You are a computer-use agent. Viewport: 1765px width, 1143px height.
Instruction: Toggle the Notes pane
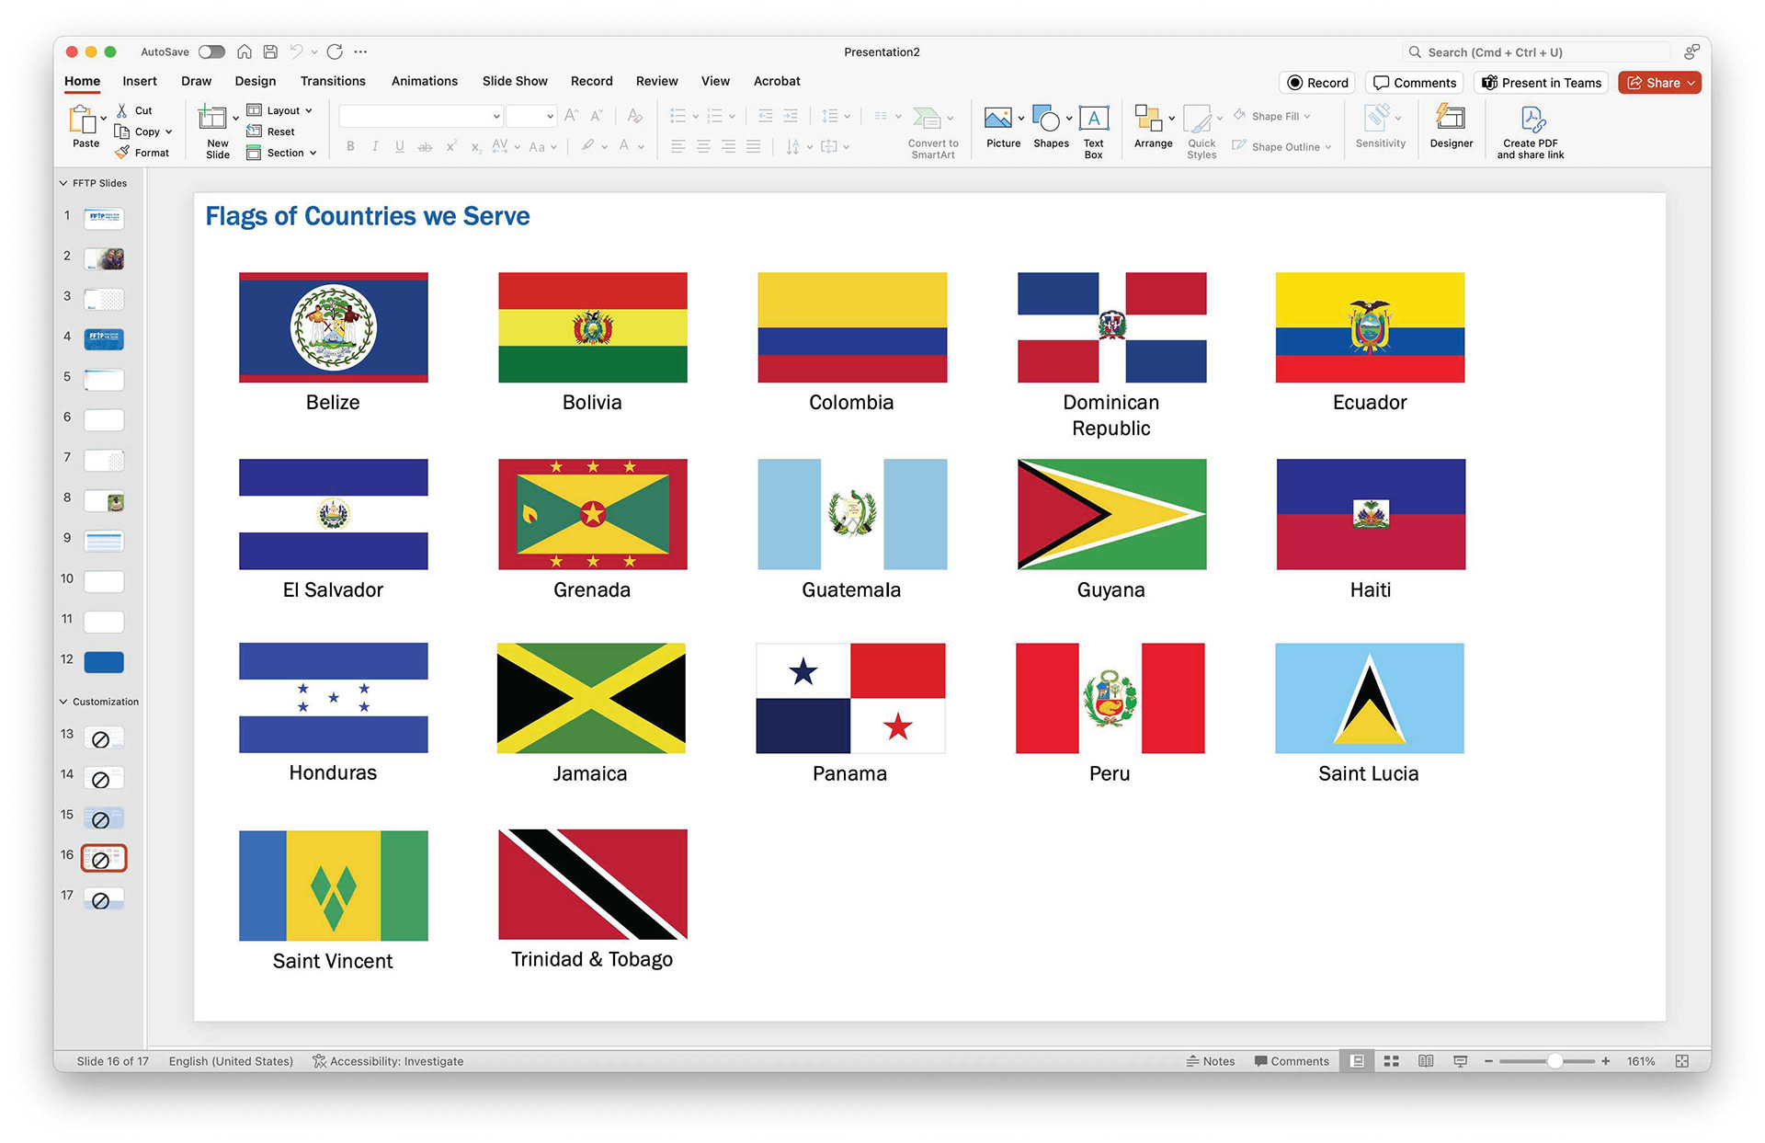click(1211, 1061)
